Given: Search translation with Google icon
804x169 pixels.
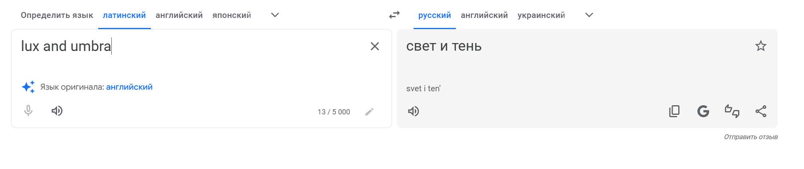Looking at the screenshot, I should (x=703, y=111).
